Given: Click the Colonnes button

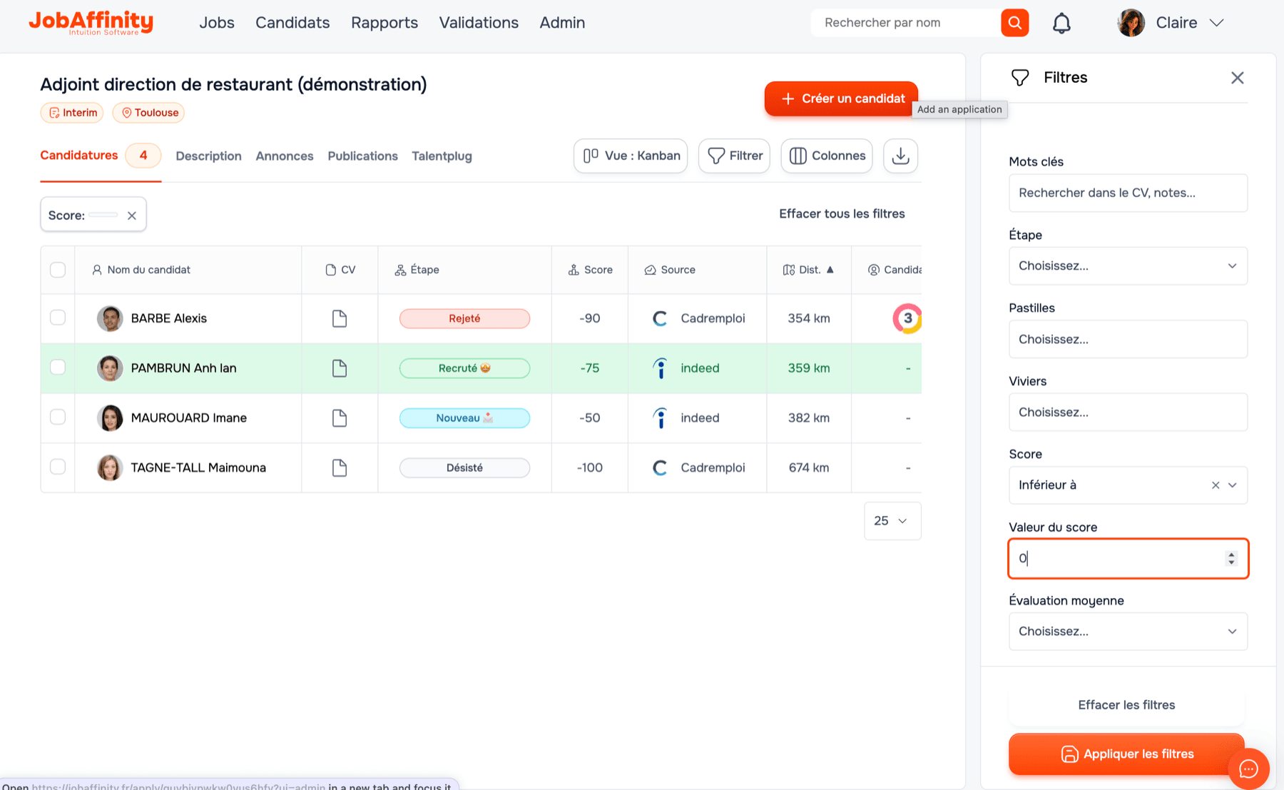Looking at the screenshot, I should coord(827,156).
